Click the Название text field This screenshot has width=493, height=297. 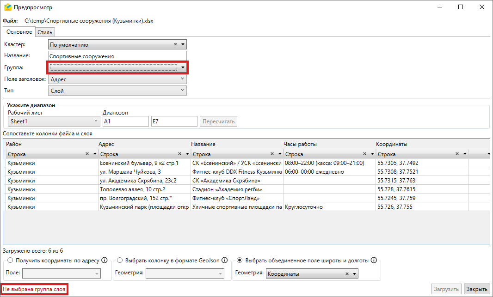117,56
